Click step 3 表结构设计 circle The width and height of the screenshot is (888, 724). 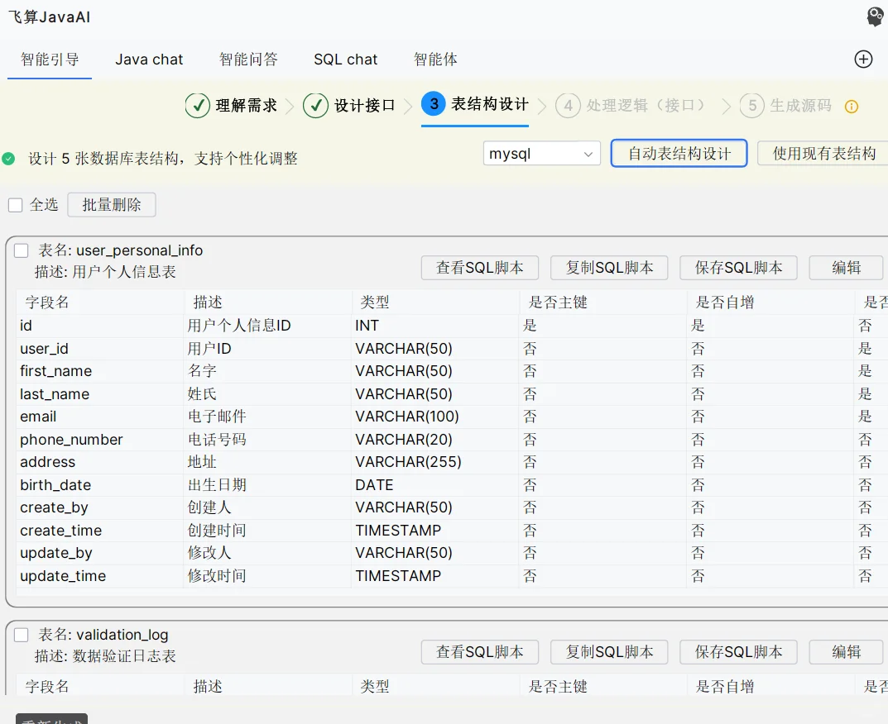pos(433,104)
